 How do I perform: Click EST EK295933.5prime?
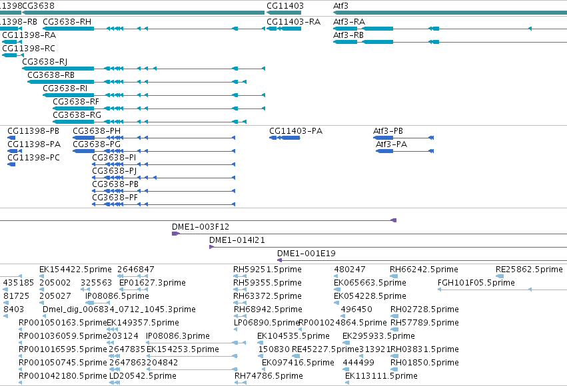(x=378, y=336)
